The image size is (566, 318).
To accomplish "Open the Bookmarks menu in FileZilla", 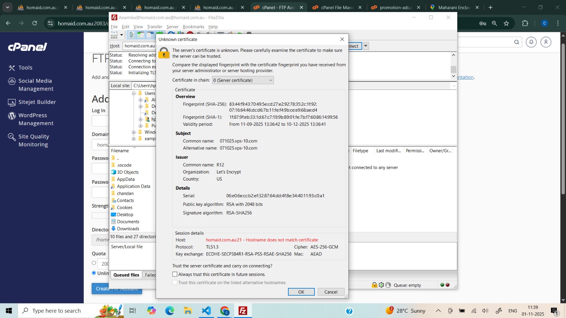I will click(x=193, y=26).
